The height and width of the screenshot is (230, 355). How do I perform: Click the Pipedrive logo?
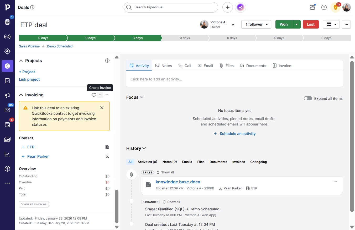pyautogui.click(x=7, y=7)
